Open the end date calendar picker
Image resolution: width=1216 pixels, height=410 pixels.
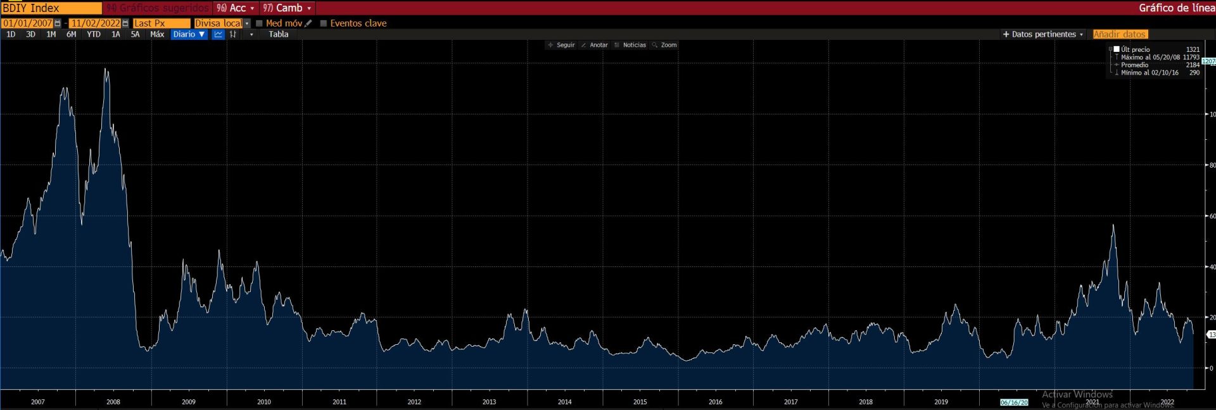point(125,23)
